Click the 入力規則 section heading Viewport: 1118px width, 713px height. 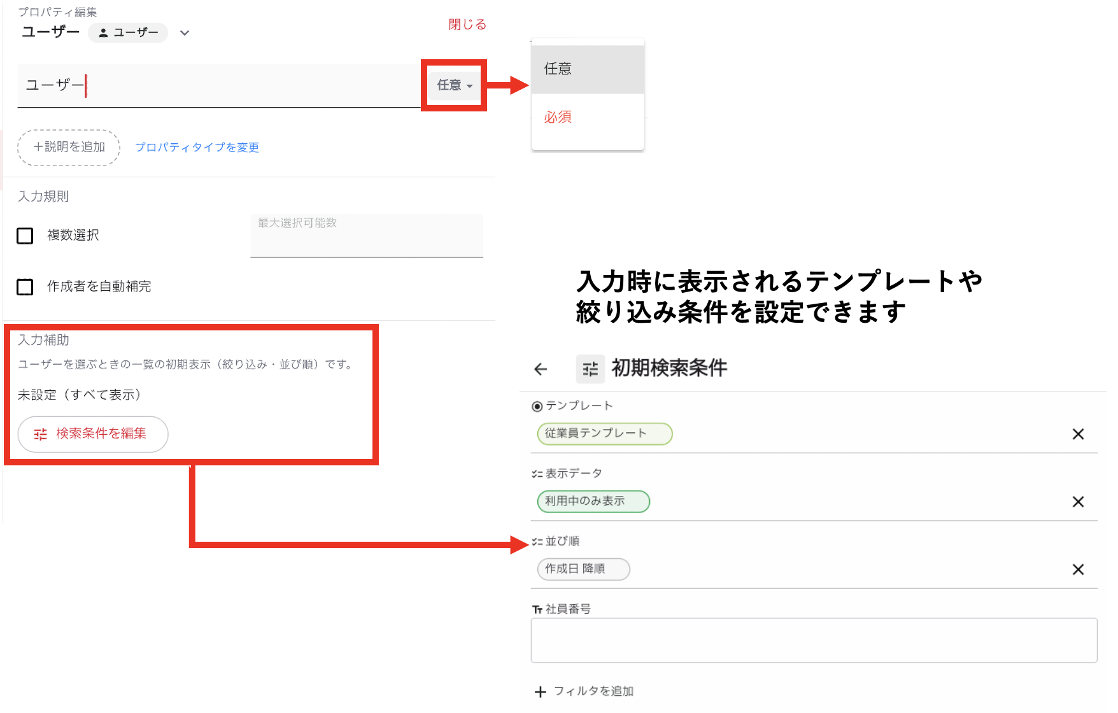(x=43, y=197)
